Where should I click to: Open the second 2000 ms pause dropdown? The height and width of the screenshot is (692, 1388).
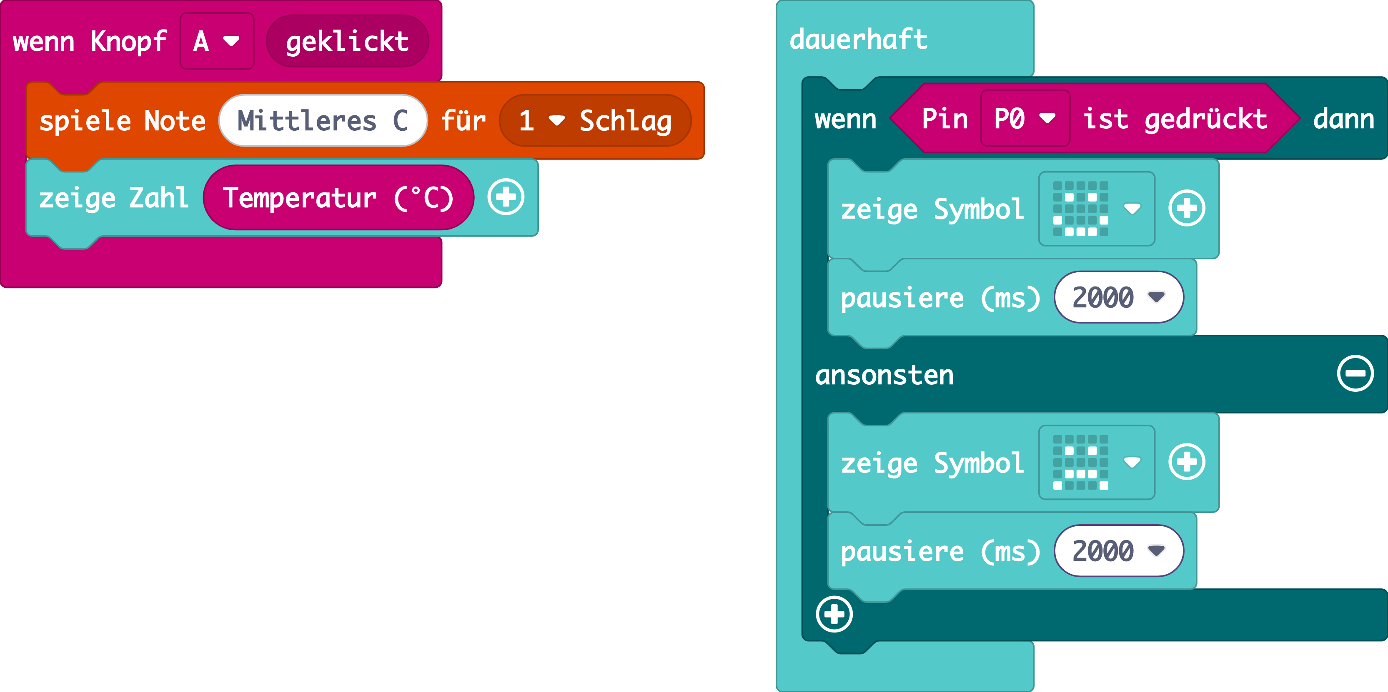1119,551
